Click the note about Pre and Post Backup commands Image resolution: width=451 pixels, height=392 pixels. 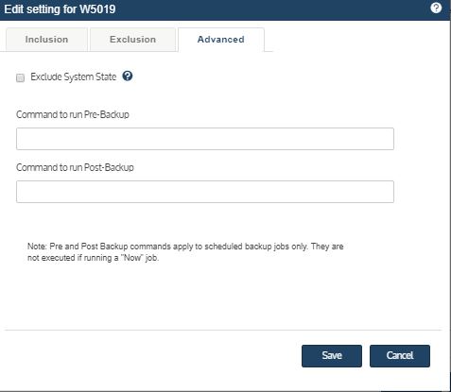[185, 252]
